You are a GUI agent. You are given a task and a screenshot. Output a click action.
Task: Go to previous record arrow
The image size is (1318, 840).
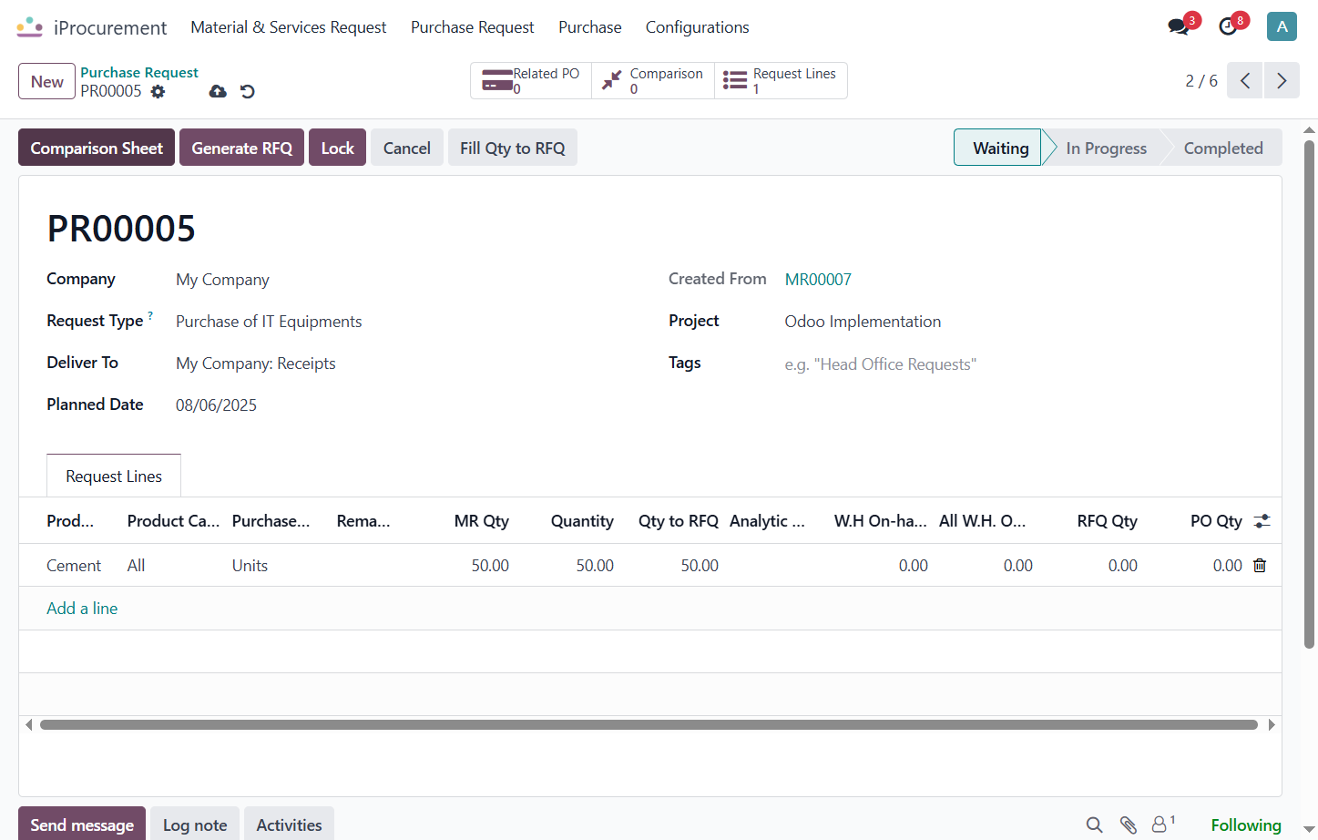tap(1245, 80)
